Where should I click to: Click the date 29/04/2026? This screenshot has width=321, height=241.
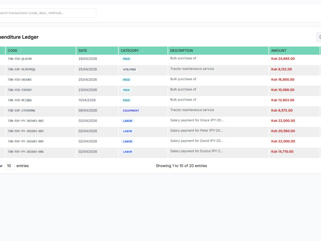point(88,59)
